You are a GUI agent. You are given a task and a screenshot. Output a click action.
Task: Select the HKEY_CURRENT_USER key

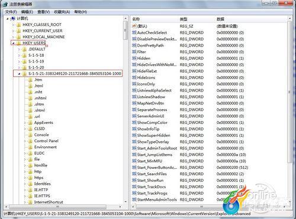click(43, 31)
